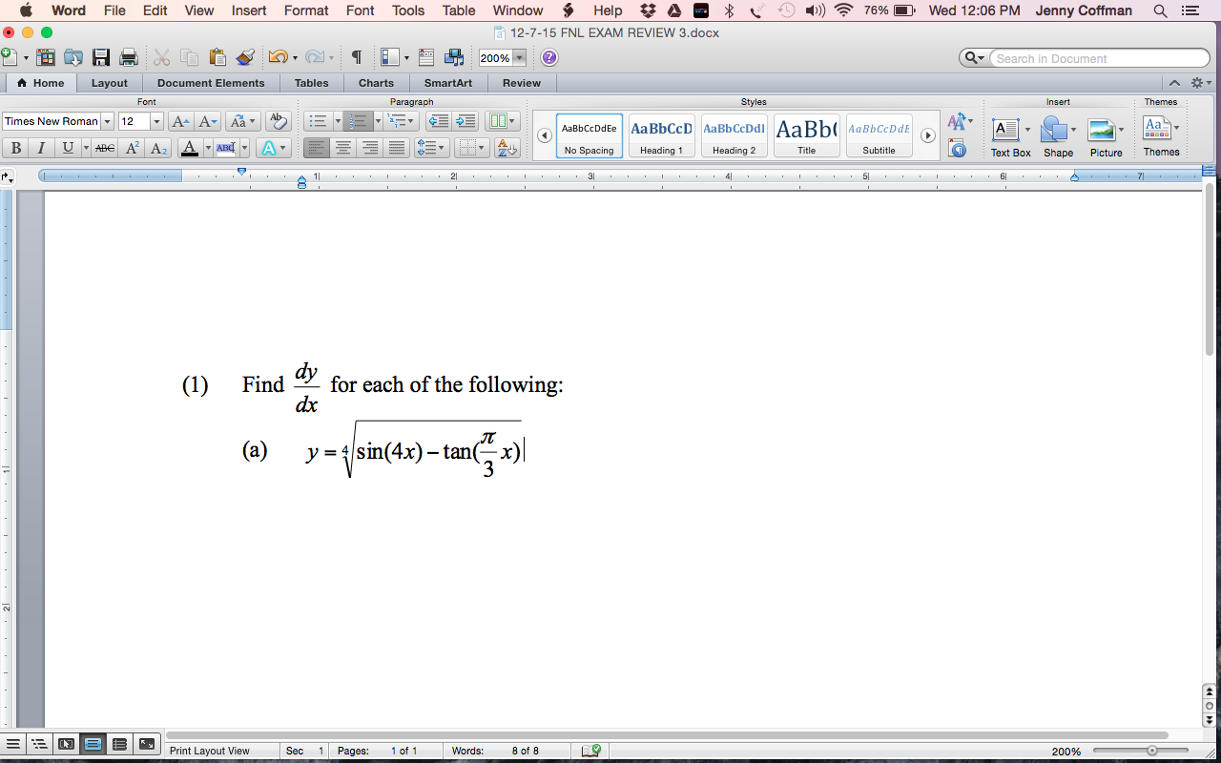Open the Document Elements tab
The image size is (1221, 763).
(211, 83)
